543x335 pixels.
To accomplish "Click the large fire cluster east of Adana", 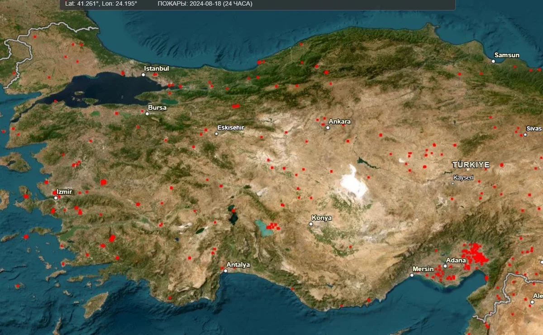I will (x=474, y=254).
